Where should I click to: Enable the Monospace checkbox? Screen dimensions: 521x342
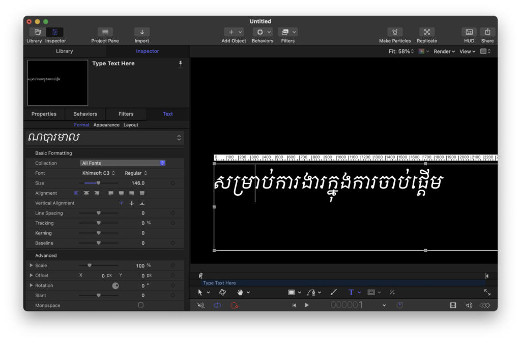(141, 305)
